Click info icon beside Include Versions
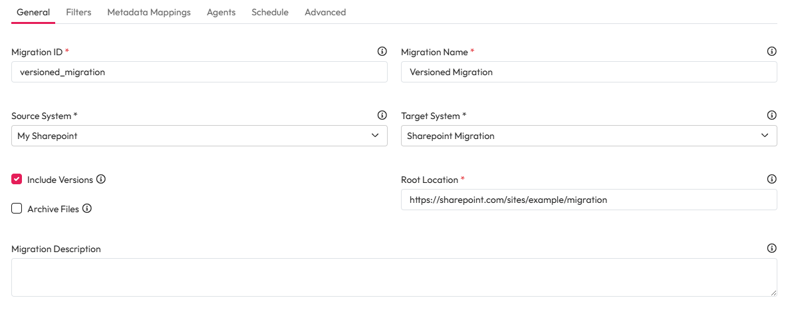Screen dimensions: 788x310 click(101, 180)
